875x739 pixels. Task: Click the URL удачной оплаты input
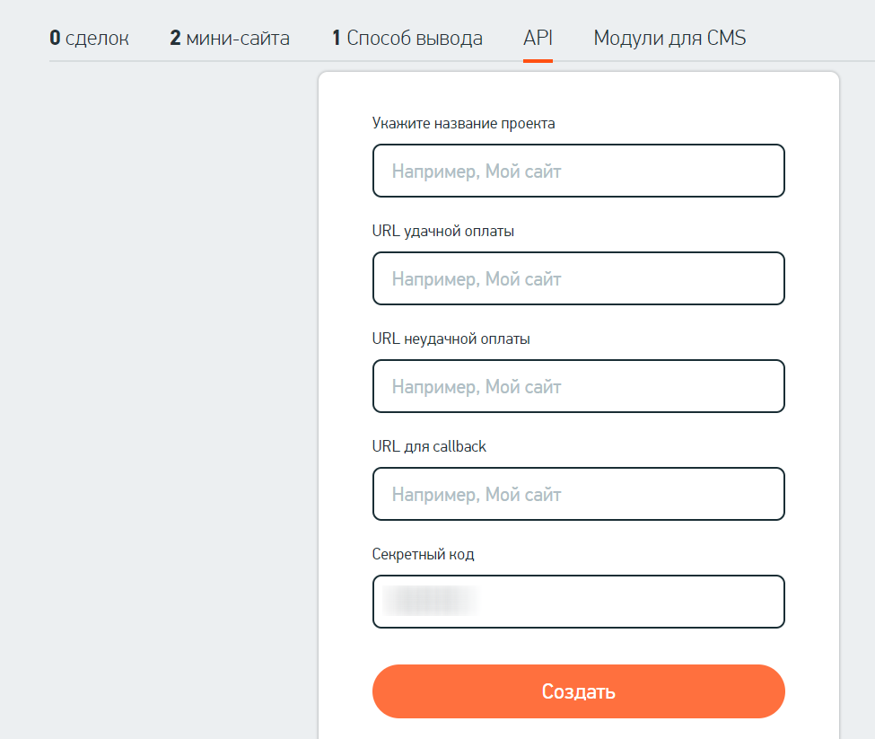pos(578,278)
